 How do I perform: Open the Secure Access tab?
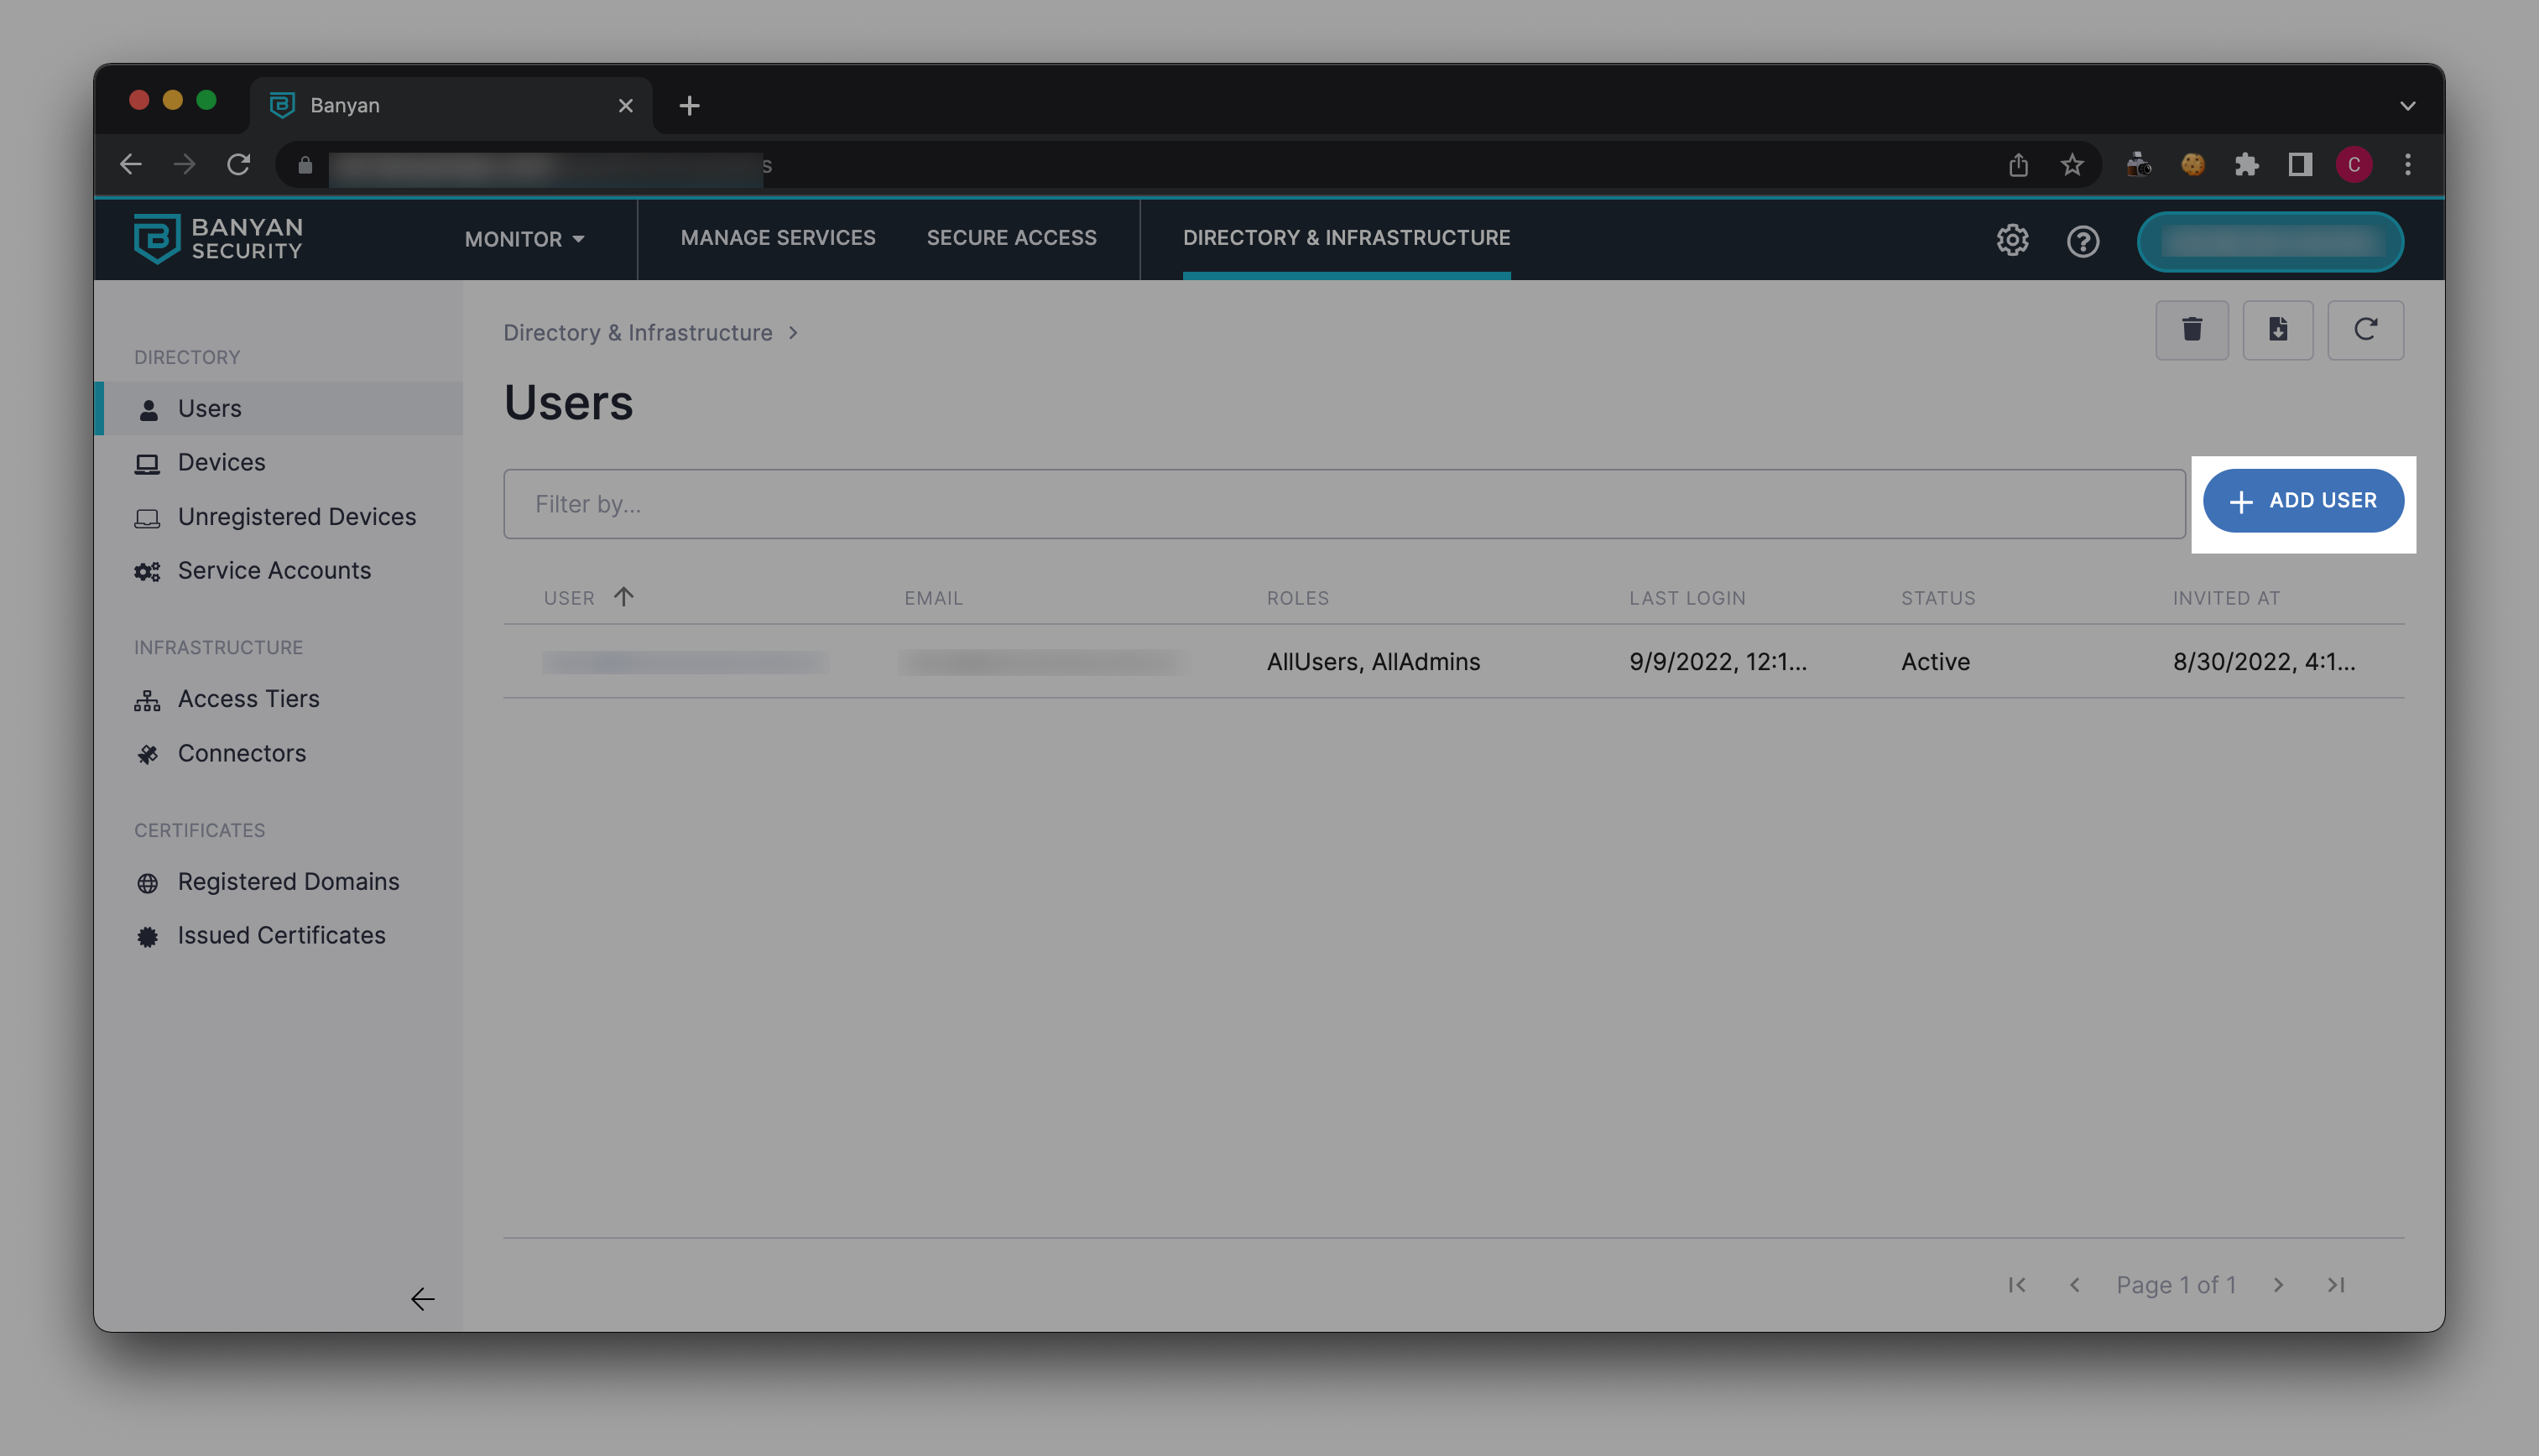pyautogui.click(x=1010, y=238)
